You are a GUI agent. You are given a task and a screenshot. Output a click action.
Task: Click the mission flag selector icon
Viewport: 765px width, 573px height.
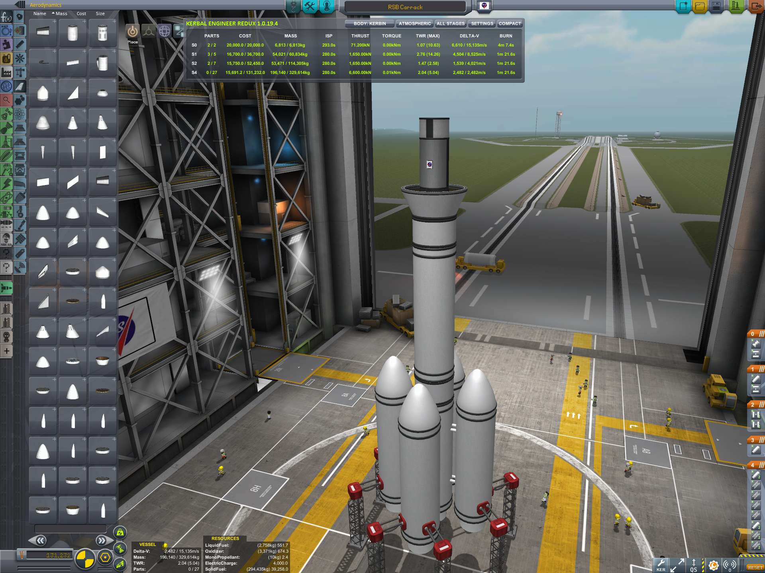click(484, 6)
